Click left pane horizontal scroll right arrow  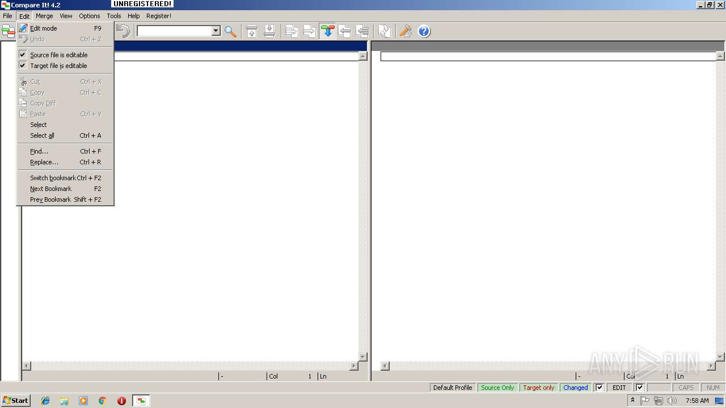tap(354, 366)
